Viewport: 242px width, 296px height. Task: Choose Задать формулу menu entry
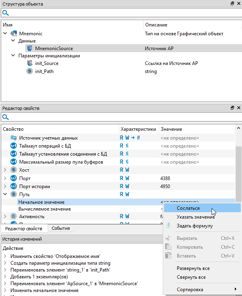tap(194, 226)
